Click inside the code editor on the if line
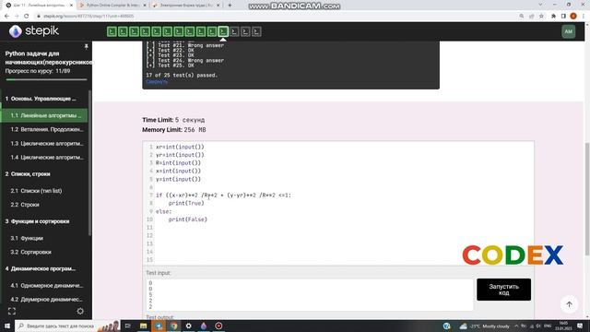This screenshot has width=590, height=332. [x=223, y=195]
